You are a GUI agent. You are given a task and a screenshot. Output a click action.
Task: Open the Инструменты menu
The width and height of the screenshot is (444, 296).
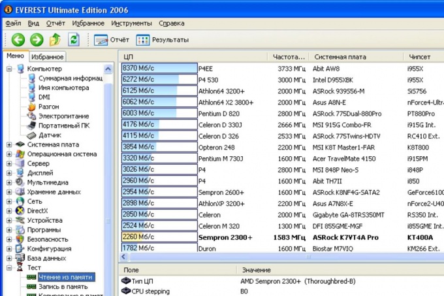131,24
